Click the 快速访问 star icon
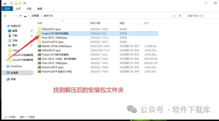Image resolution: width=219 pixels, height=121 pixels. pos(8,26)
